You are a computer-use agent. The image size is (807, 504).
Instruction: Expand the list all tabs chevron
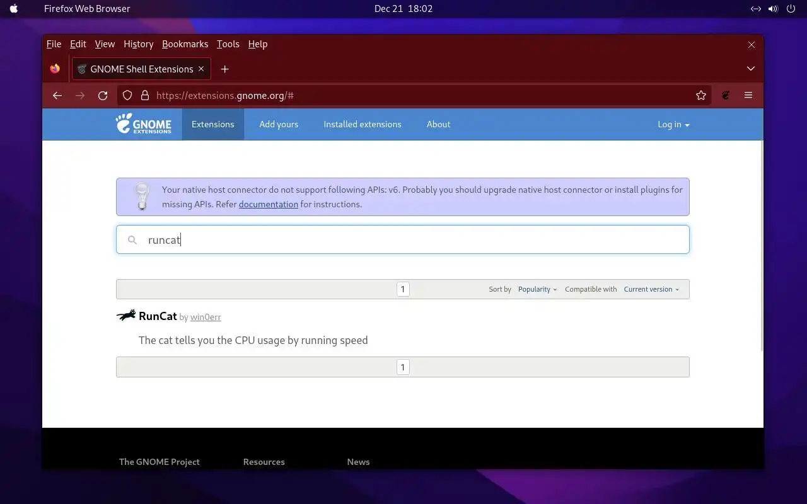point(751,69)
